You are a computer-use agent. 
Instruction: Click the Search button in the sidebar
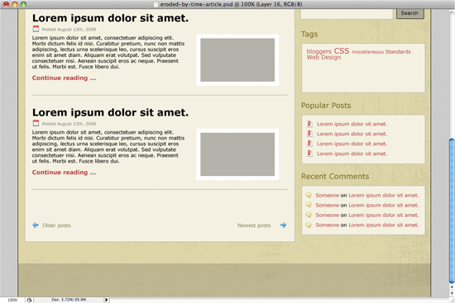pos(410,13)
